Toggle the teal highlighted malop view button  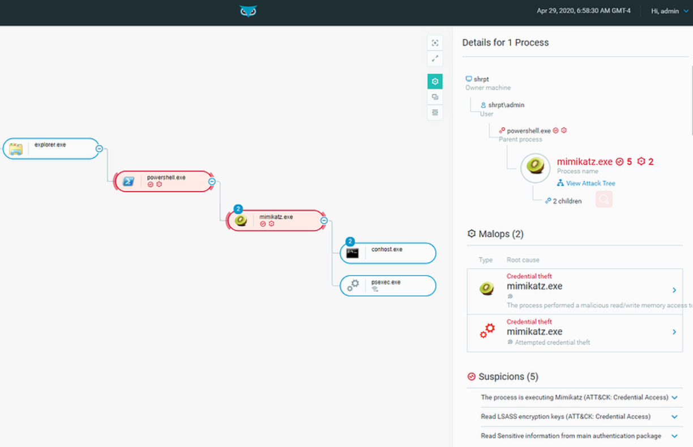435,81
